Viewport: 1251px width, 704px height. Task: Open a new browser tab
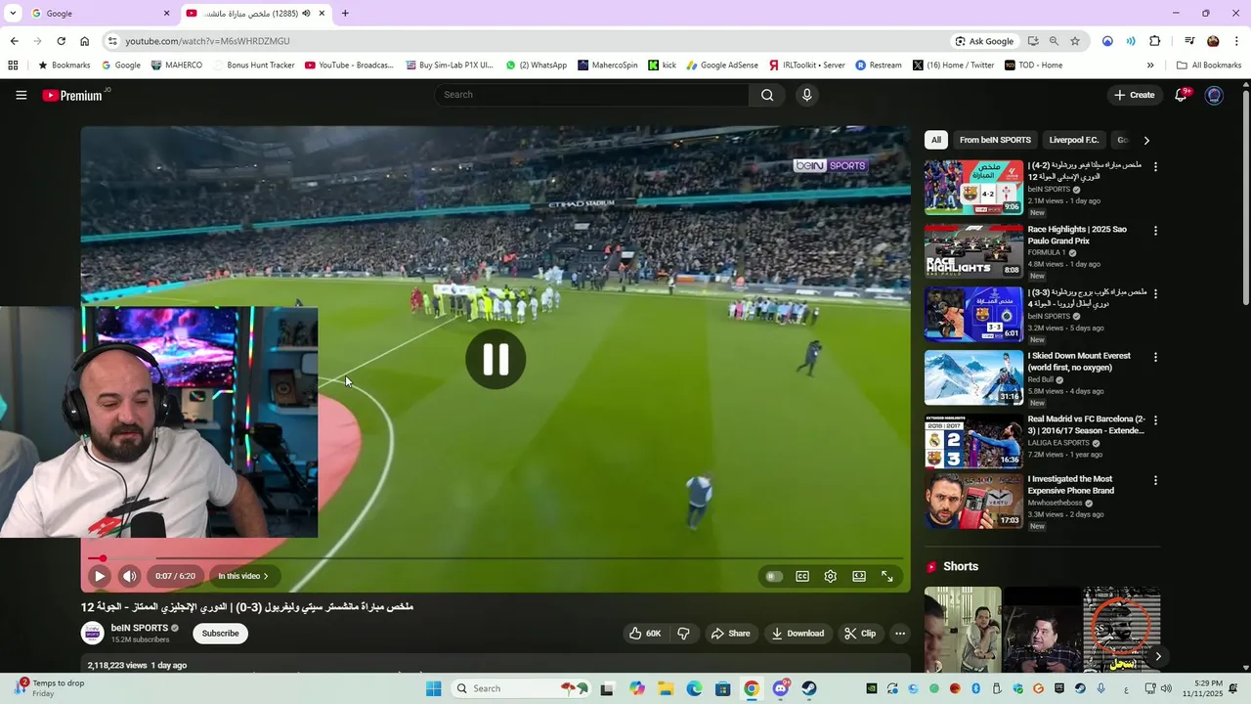point(345,14)
